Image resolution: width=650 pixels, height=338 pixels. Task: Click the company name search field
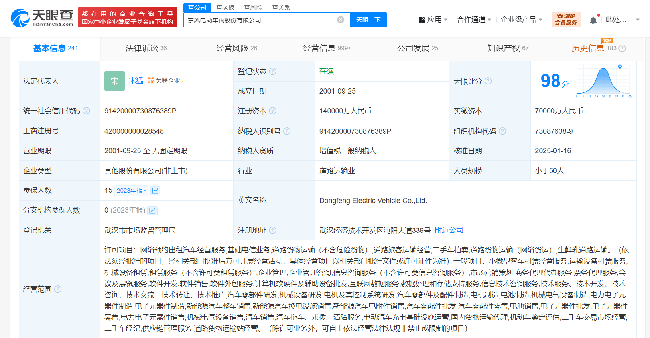pos(259,20)
